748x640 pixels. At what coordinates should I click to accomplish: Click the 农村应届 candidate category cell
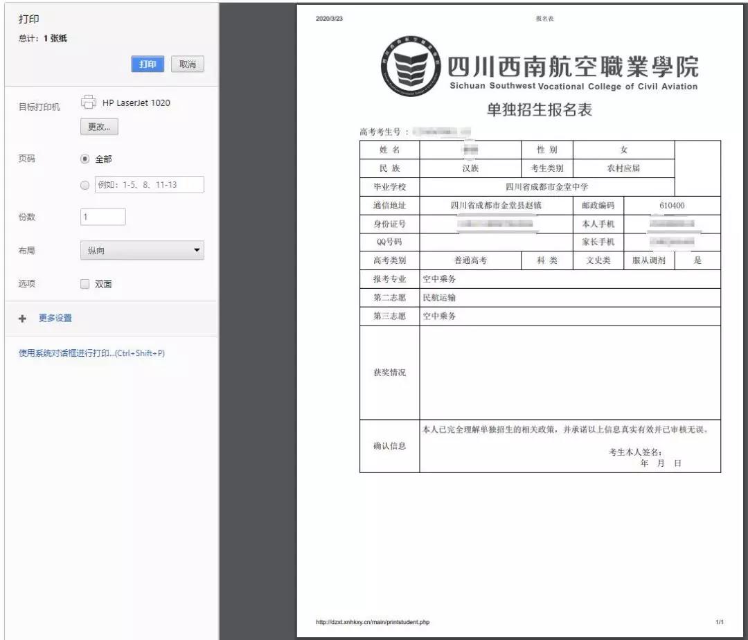pyautogui.click(x=623, y=168)
